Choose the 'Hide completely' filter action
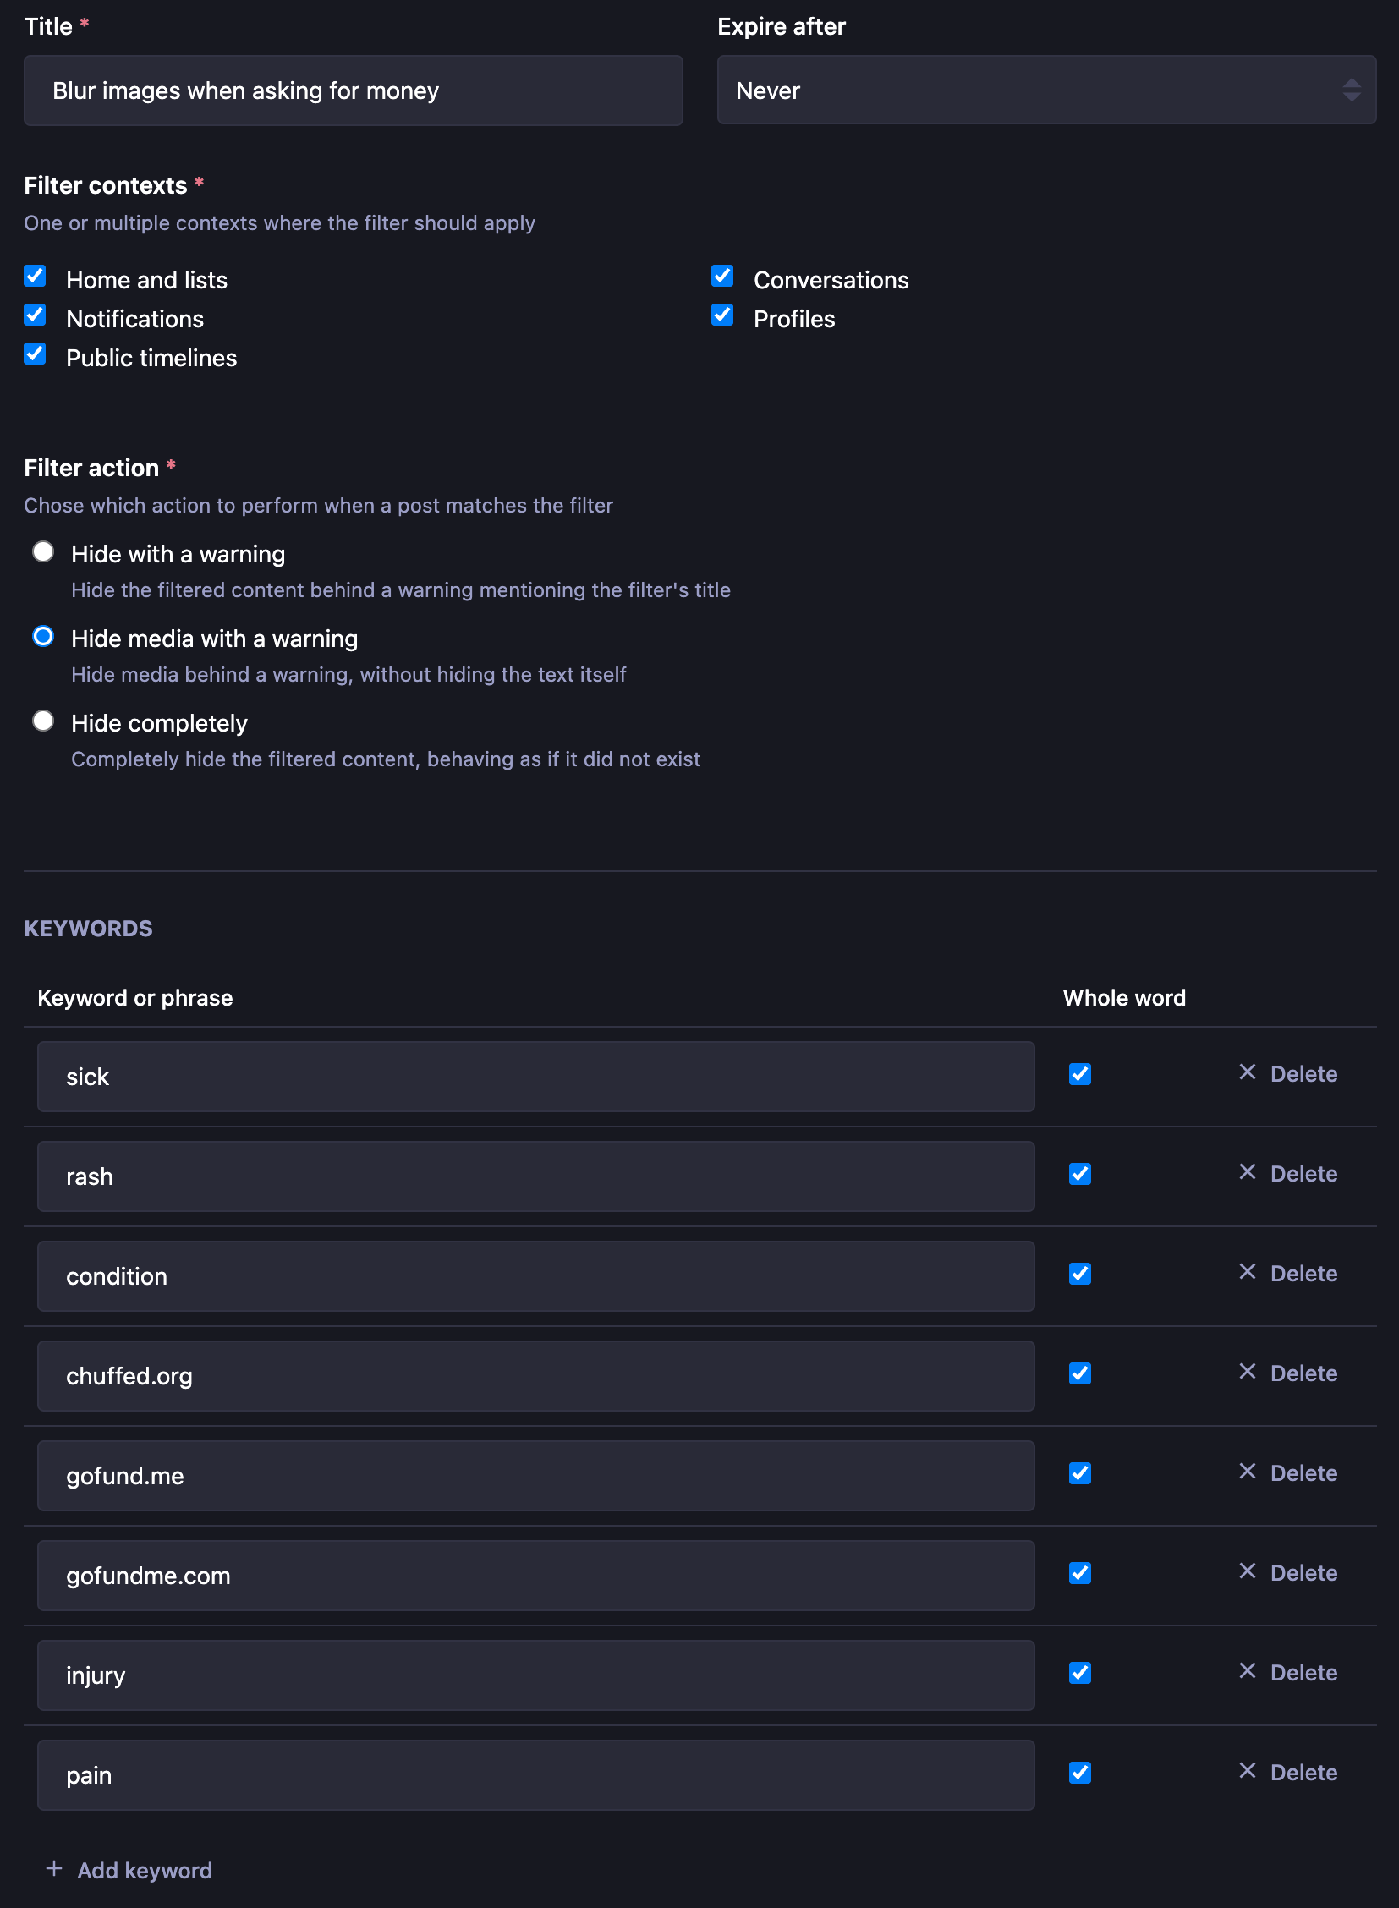This screenshot has width=1399, height=1908. tap(43, 721)
